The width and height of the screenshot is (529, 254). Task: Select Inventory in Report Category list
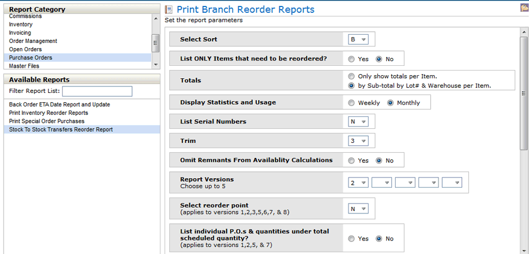[21, 25]
